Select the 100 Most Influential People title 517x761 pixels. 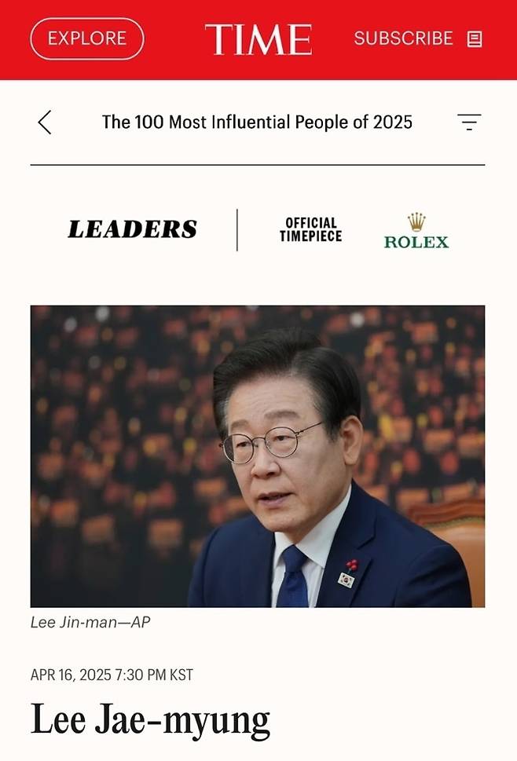[x=257, y=123]
